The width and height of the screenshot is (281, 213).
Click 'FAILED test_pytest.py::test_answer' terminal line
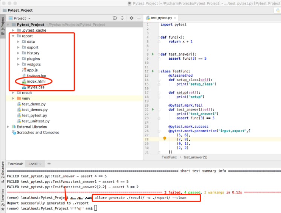coord(57,176)
